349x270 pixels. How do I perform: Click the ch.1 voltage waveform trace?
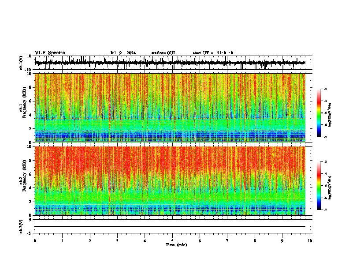pyautogui.click(x=170, y=63)
